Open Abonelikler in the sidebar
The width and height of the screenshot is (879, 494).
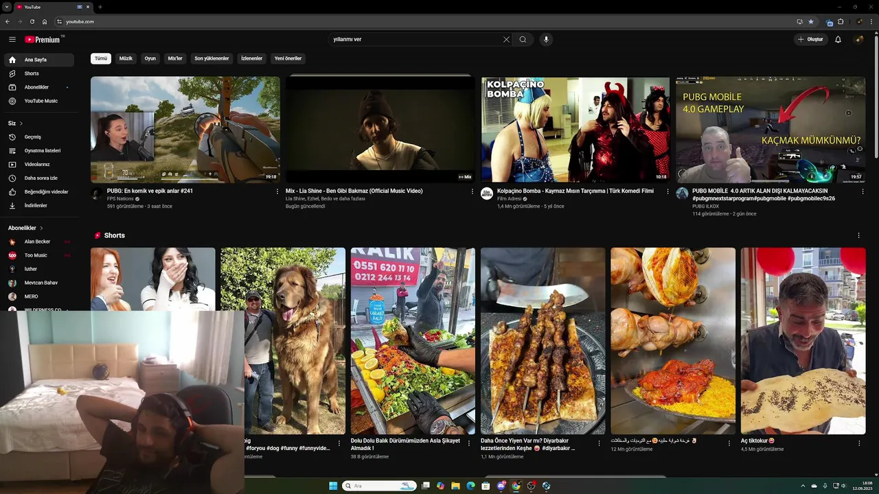tap(40, 87)
